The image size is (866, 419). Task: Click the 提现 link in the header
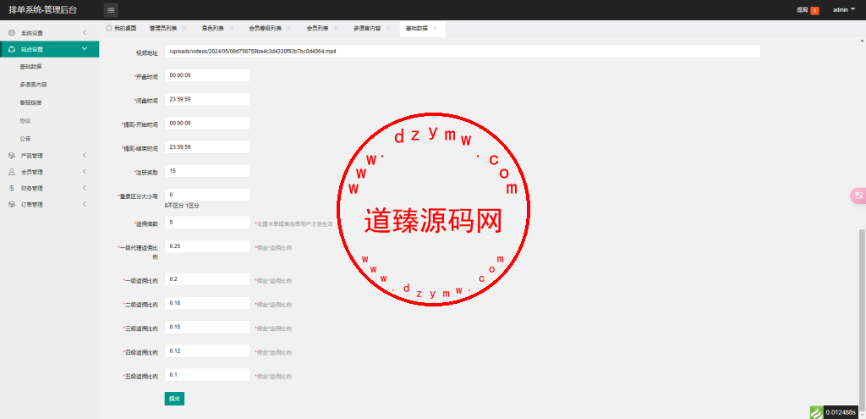[x=803, y=10]
